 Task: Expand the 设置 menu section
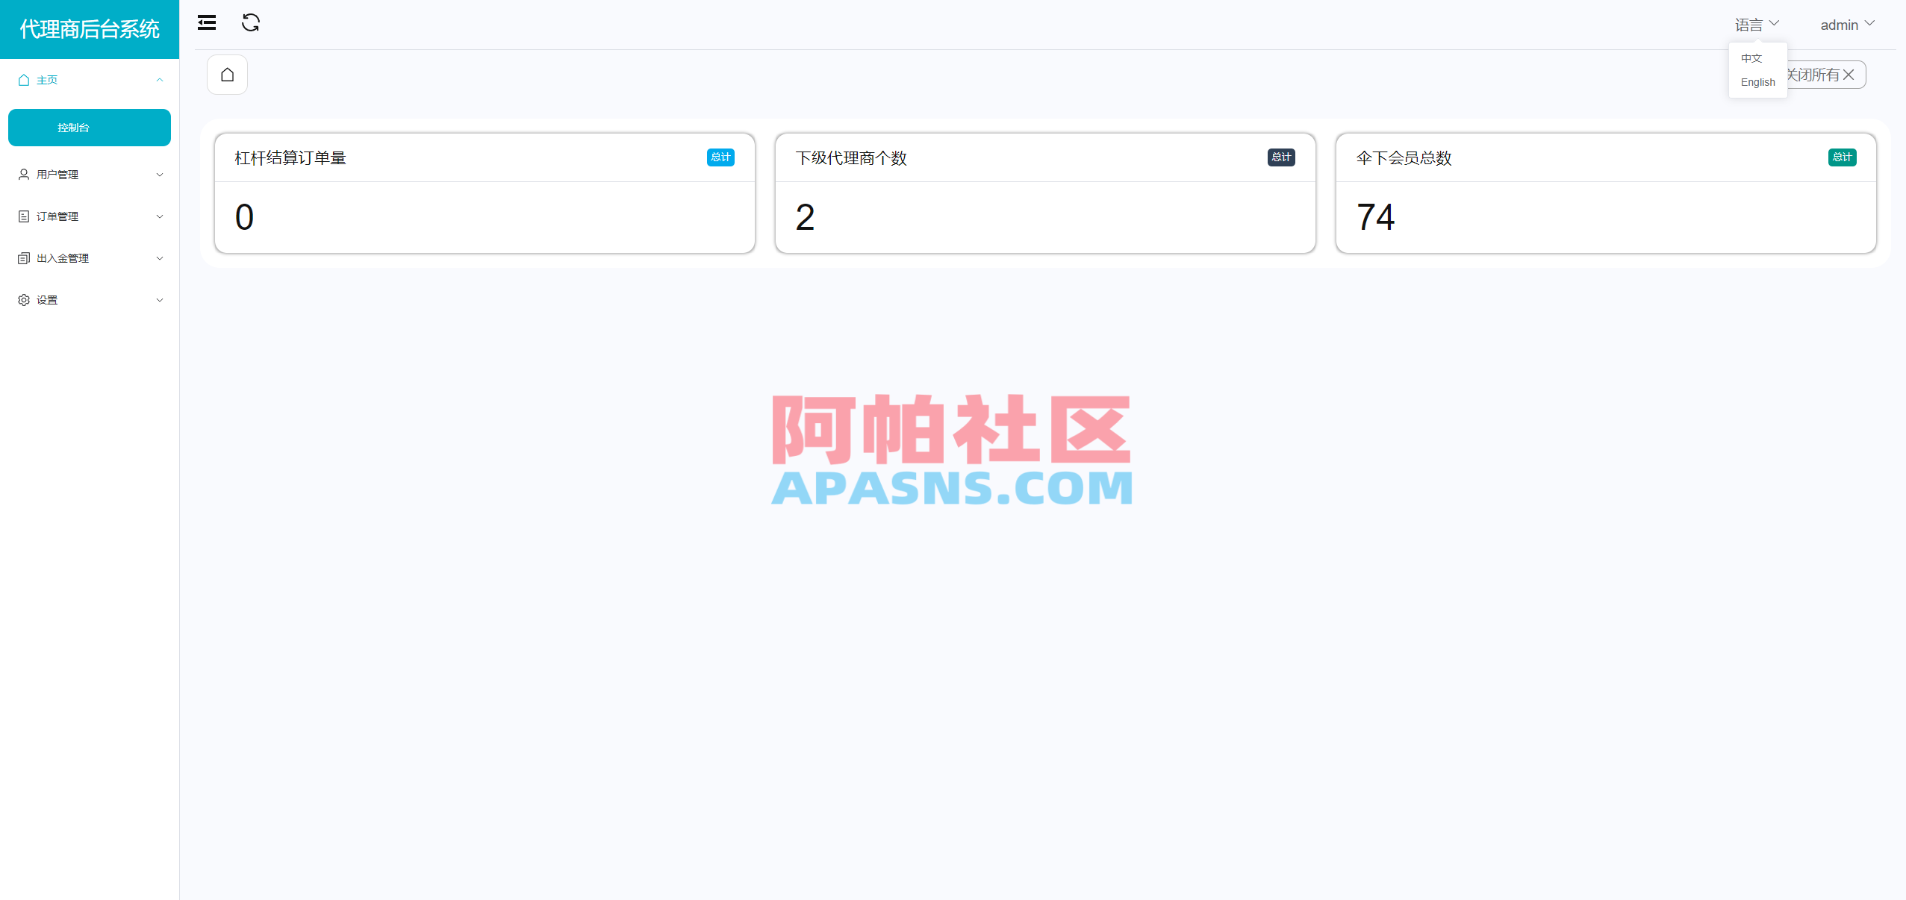[90, 299]
